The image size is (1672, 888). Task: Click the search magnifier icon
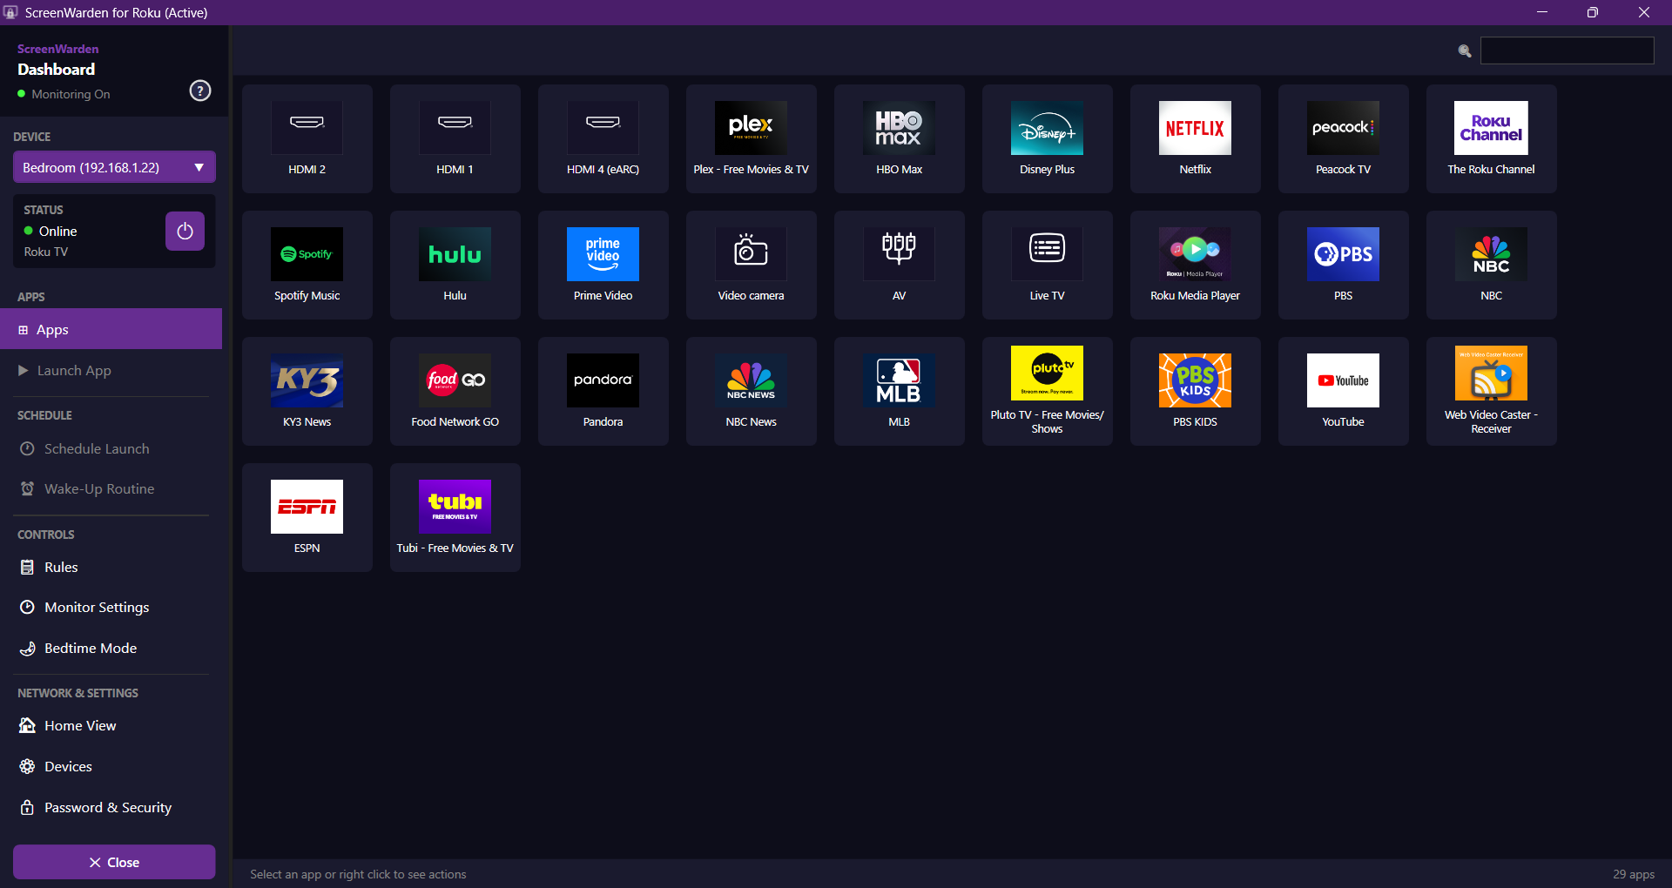point(1465,51)
